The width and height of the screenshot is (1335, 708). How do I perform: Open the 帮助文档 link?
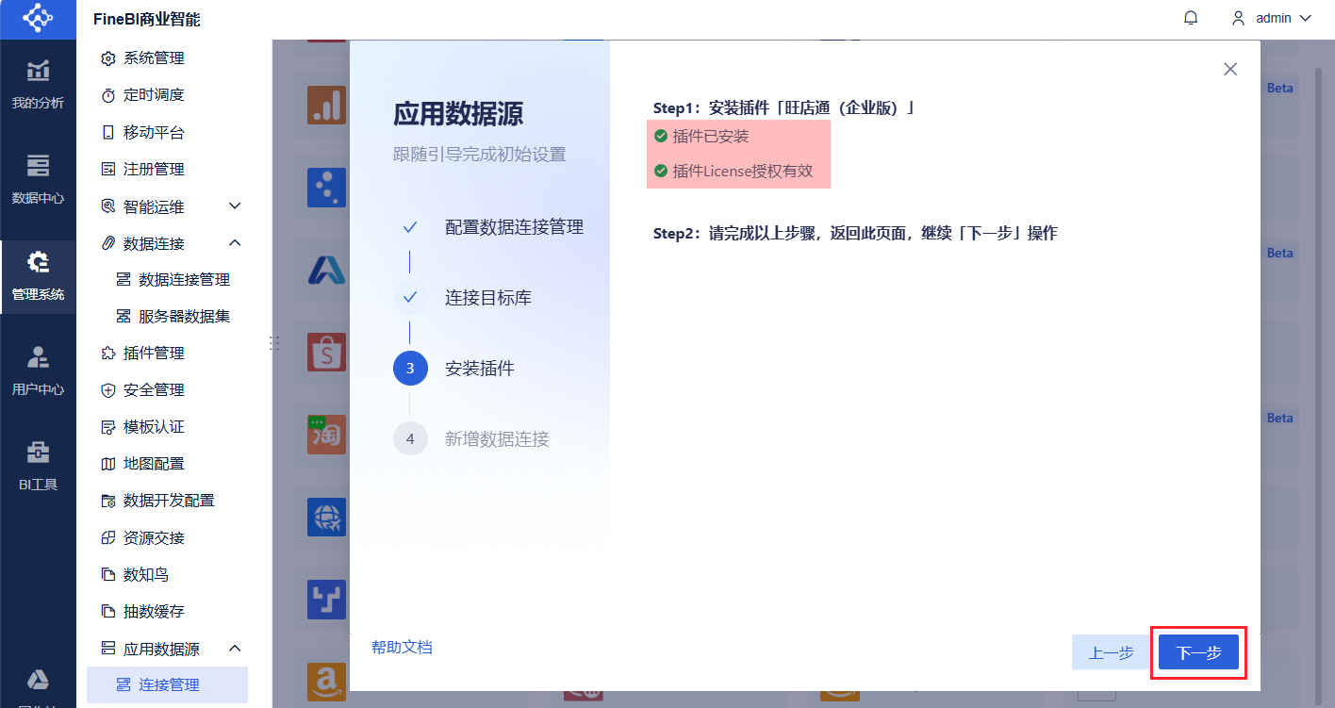pyautogui.click(x=402, y=647)
